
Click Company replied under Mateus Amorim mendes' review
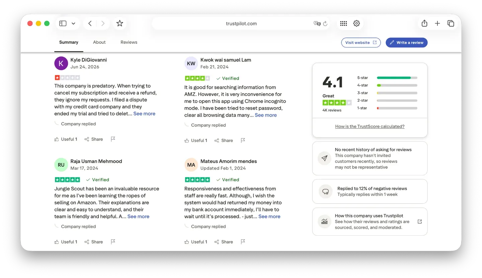click(208, 227)
